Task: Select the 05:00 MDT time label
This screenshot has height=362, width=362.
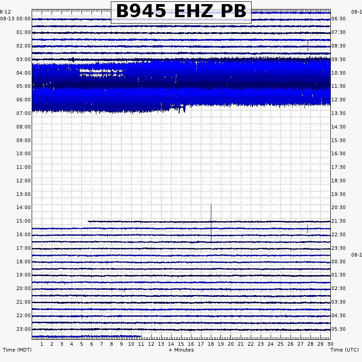Action: click(x=24, y=86)
